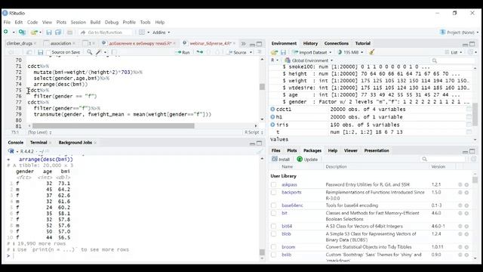Click the Refresh icon in the Environment pane

point(470,52)
